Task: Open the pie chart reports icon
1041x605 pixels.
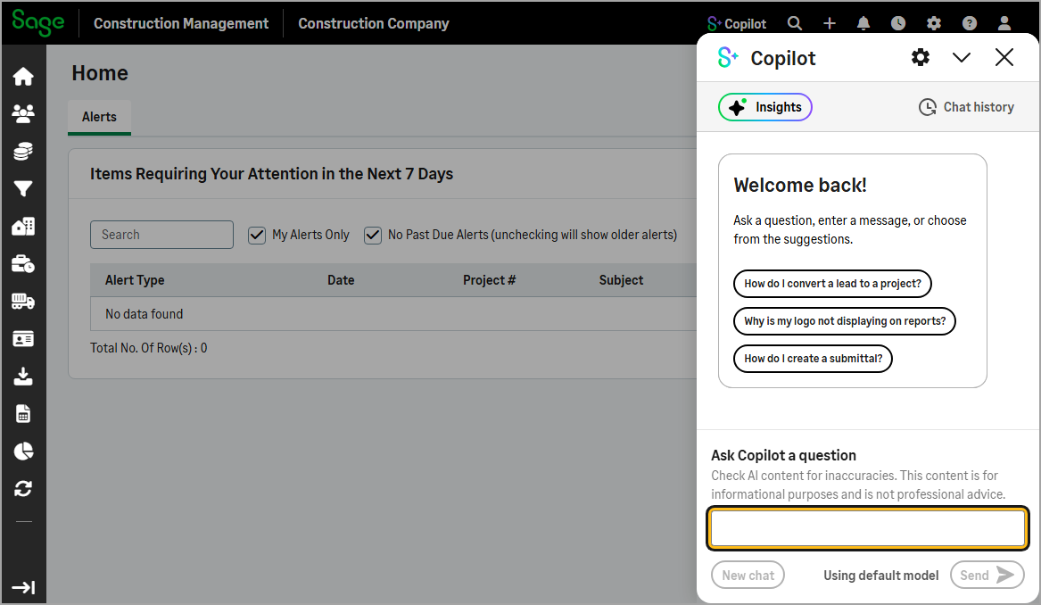Action: pos(24,451)
